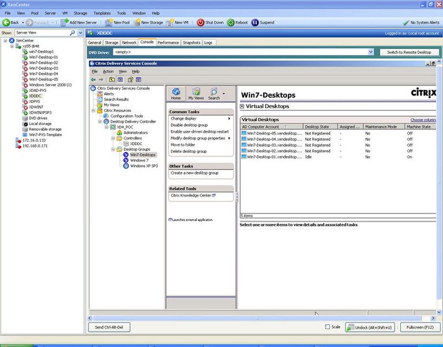Image resolution: width=443 pixels, height=347 pixels.
Task: Collapse the xs55-jb4it server node
Action: pyautogui.click(x=12, y=46)
